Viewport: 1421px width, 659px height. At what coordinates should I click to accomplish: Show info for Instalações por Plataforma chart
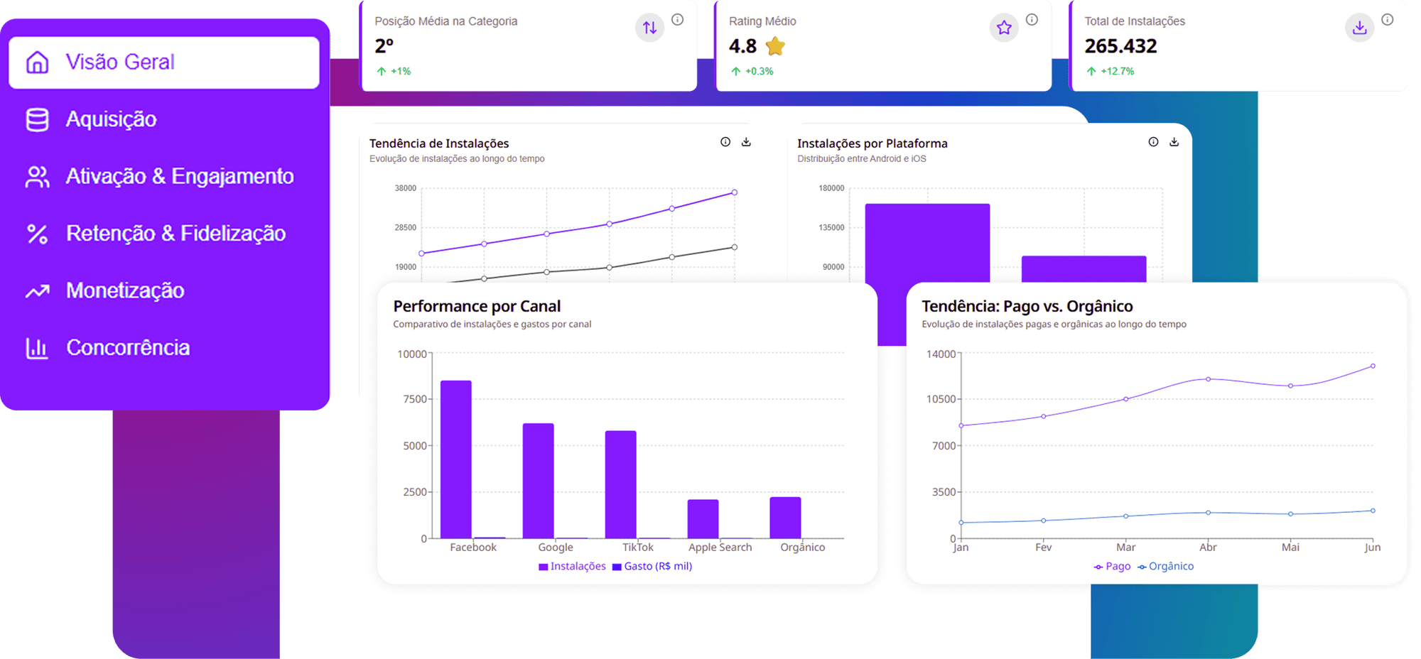tap(1153, 142)
